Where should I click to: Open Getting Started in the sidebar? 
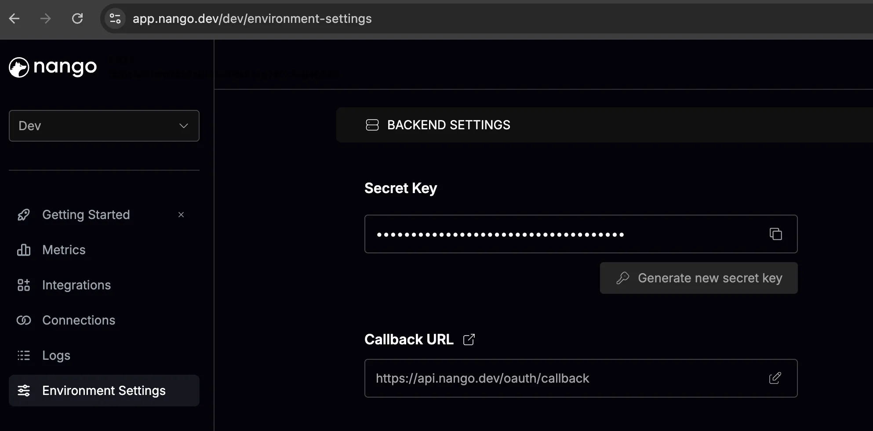86,215
